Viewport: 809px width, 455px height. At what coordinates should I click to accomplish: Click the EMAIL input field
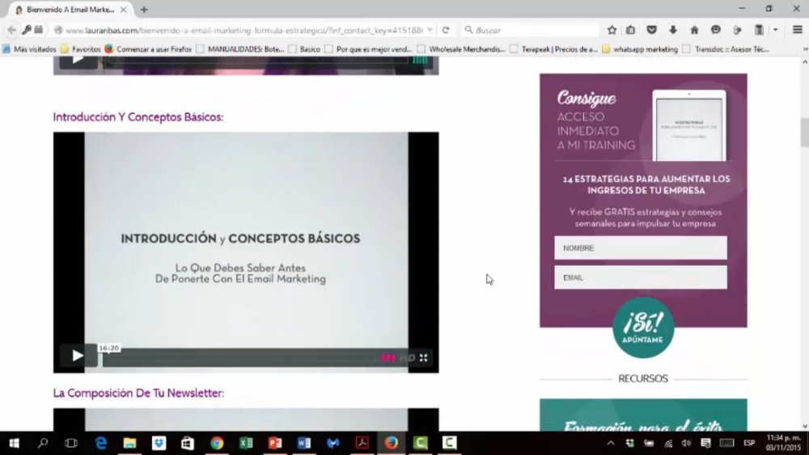(640, 277)
